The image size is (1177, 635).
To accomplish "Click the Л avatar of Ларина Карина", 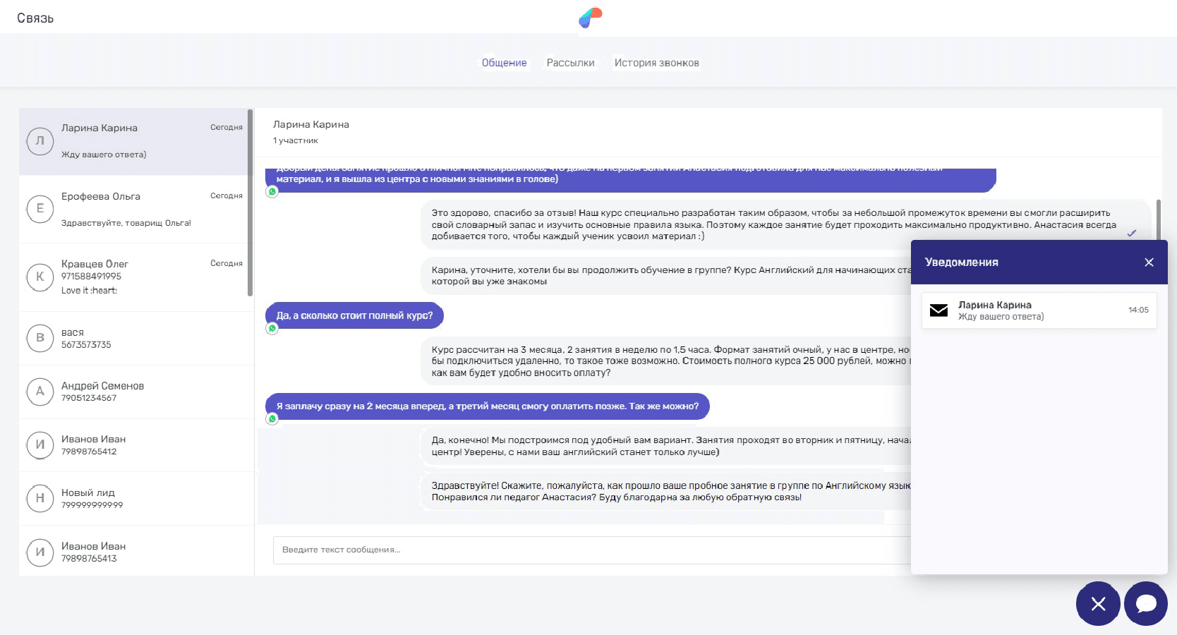I will 40,141.
